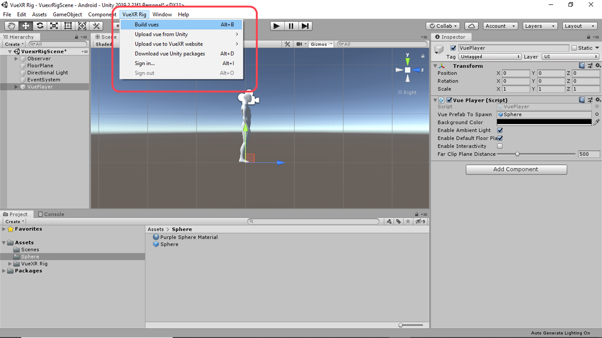Image resolution: width=602 pixels, height=338 pixels.
Task: Open Vue Player script help icon
Action: pos(582,100)
